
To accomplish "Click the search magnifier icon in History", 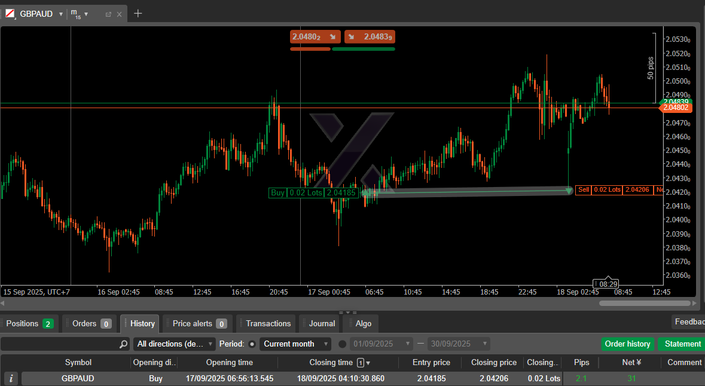I will [x=123, y=344].
